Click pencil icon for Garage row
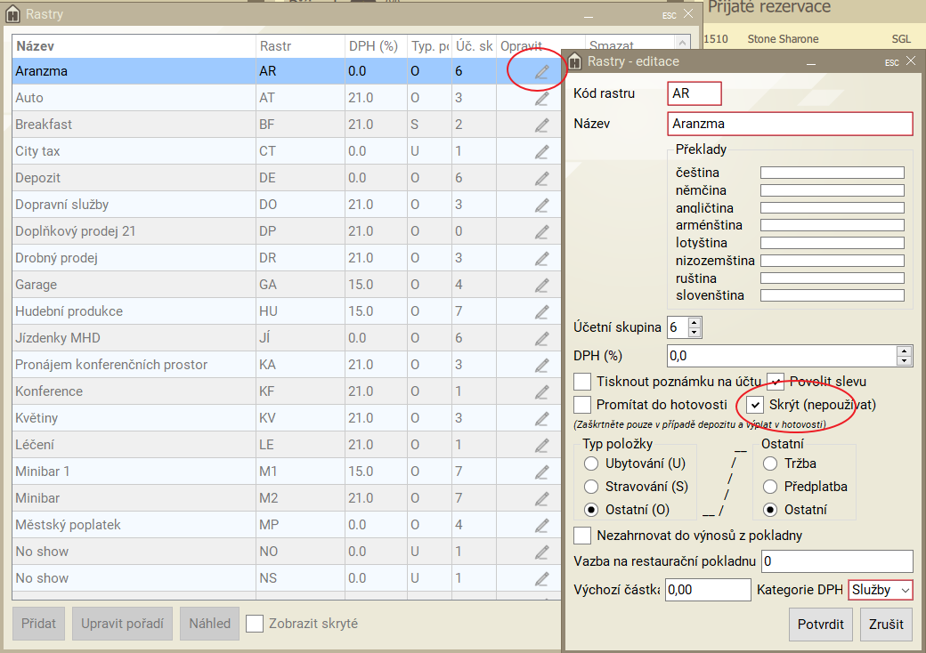 541,286
